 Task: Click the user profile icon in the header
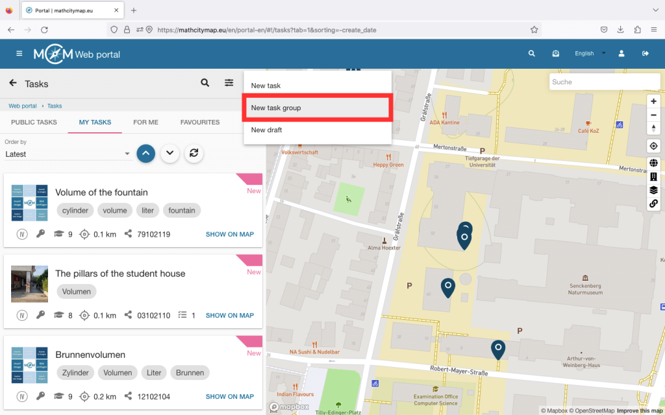[x=621, y=54]
